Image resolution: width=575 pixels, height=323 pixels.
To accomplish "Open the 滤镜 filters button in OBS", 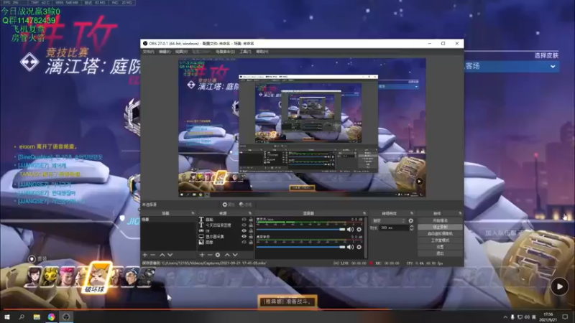I will pyautogui.click(x=245, y=205).
